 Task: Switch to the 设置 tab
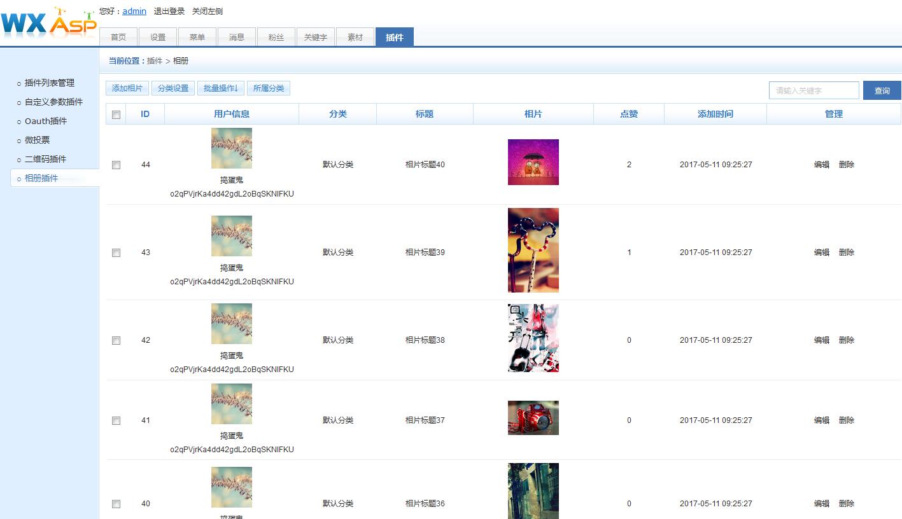(158, 37)
